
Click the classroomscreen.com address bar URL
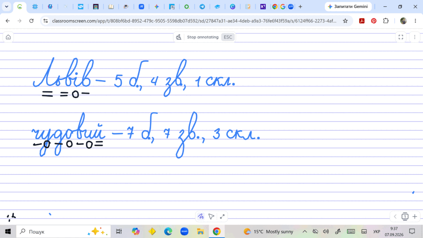click(194, 21)
